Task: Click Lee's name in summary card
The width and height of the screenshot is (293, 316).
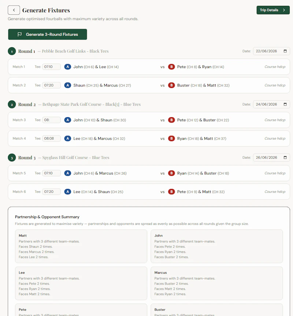Action: click(x=22, y=273)
